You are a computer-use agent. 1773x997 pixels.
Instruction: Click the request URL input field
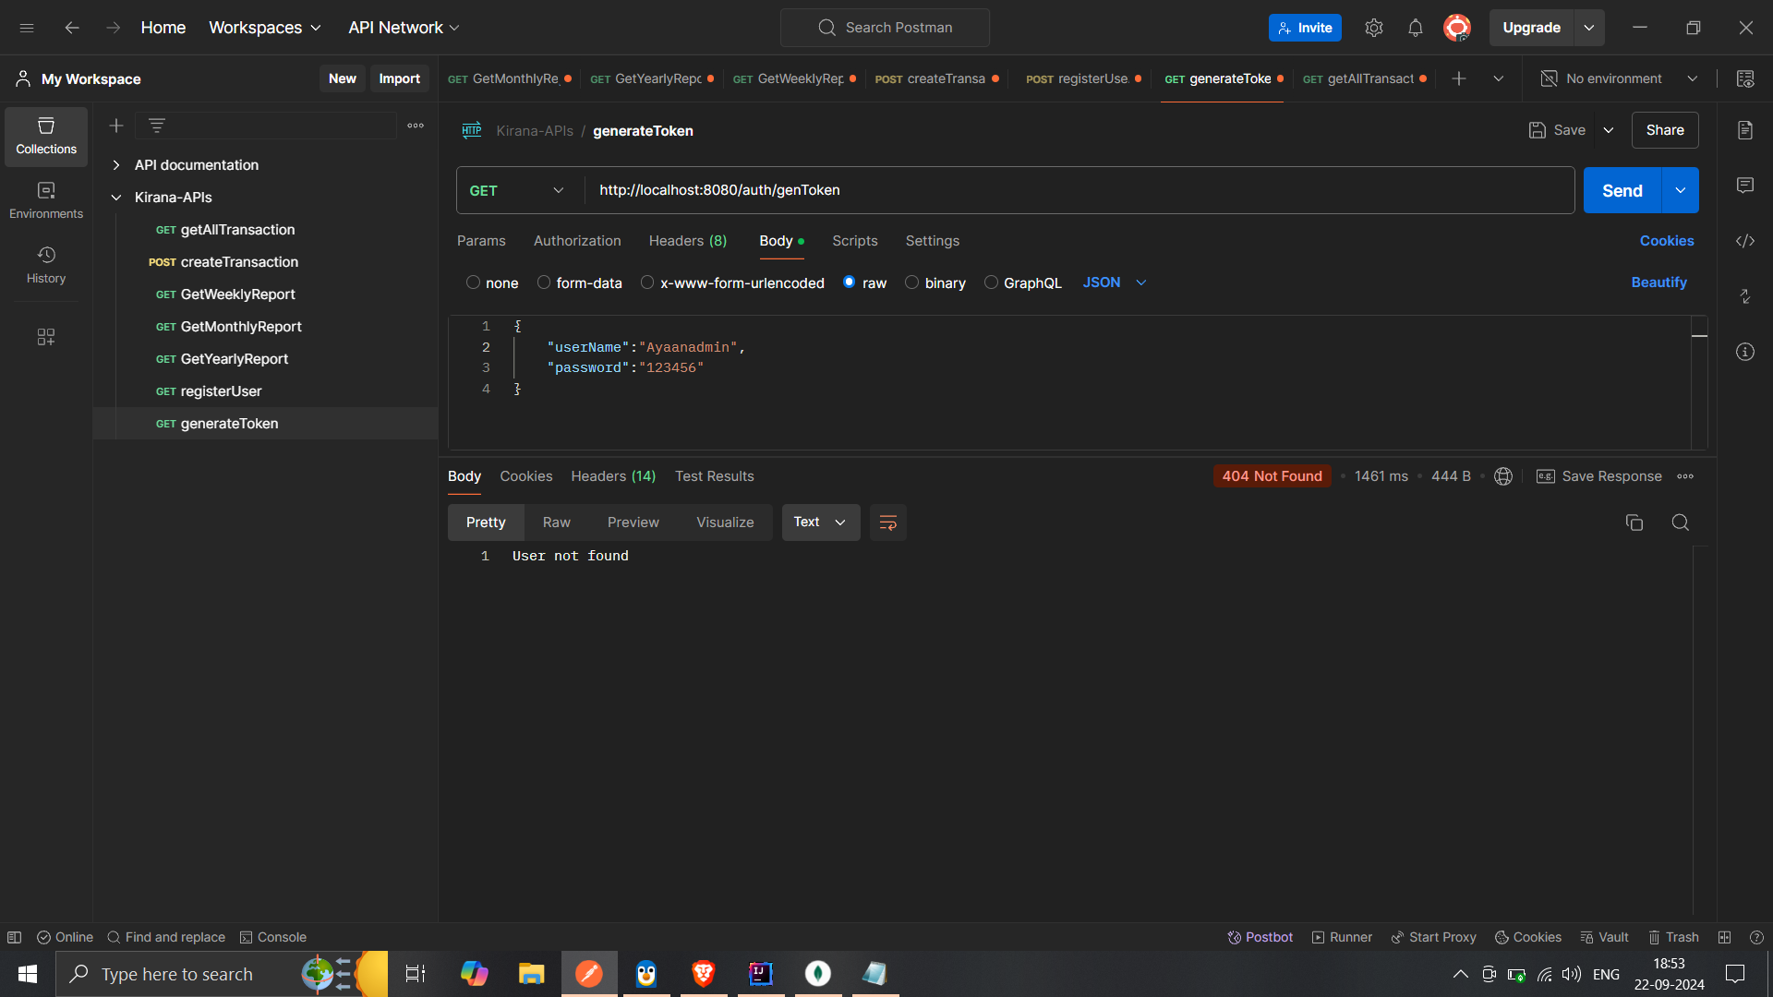coord(1071,190)
